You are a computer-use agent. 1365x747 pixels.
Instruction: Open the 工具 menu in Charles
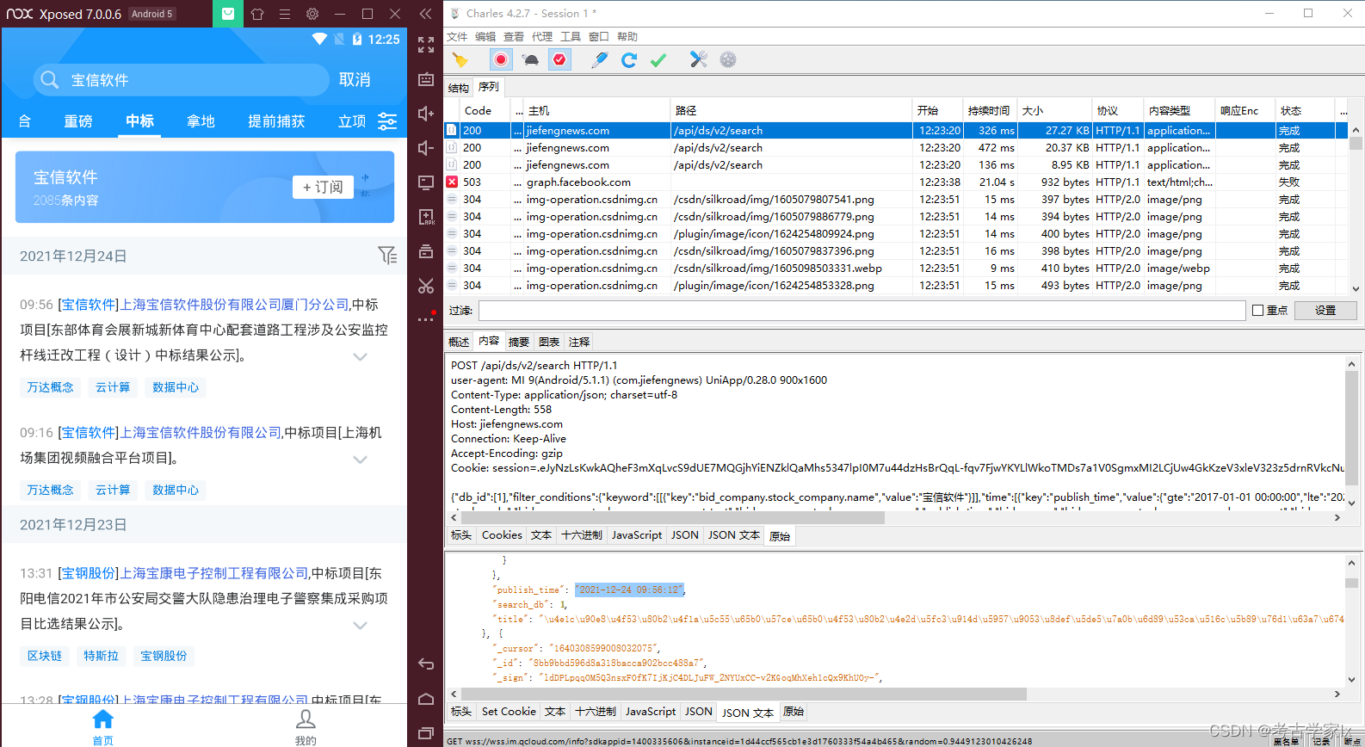pyautogui.click(x=571, y=36)
